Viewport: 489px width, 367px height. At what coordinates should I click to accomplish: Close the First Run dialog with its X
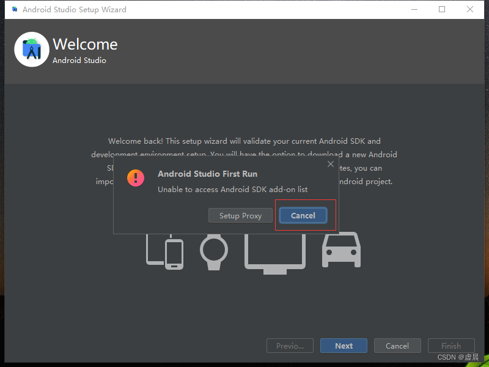(x=331, y=164)
